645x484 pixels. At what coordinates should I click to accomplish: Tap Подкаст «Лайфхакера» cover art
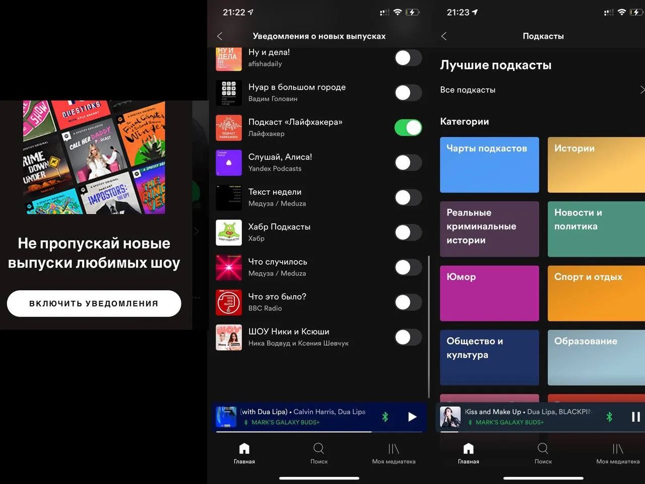click(x=229, y=127)
